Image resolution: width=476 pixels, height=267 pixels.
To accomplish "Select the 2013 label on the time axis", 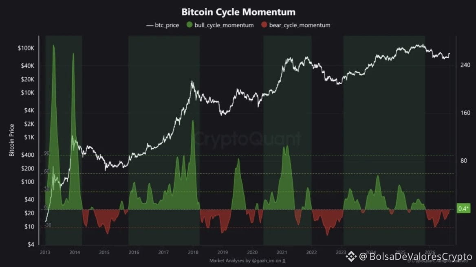I will coord(45,252).
